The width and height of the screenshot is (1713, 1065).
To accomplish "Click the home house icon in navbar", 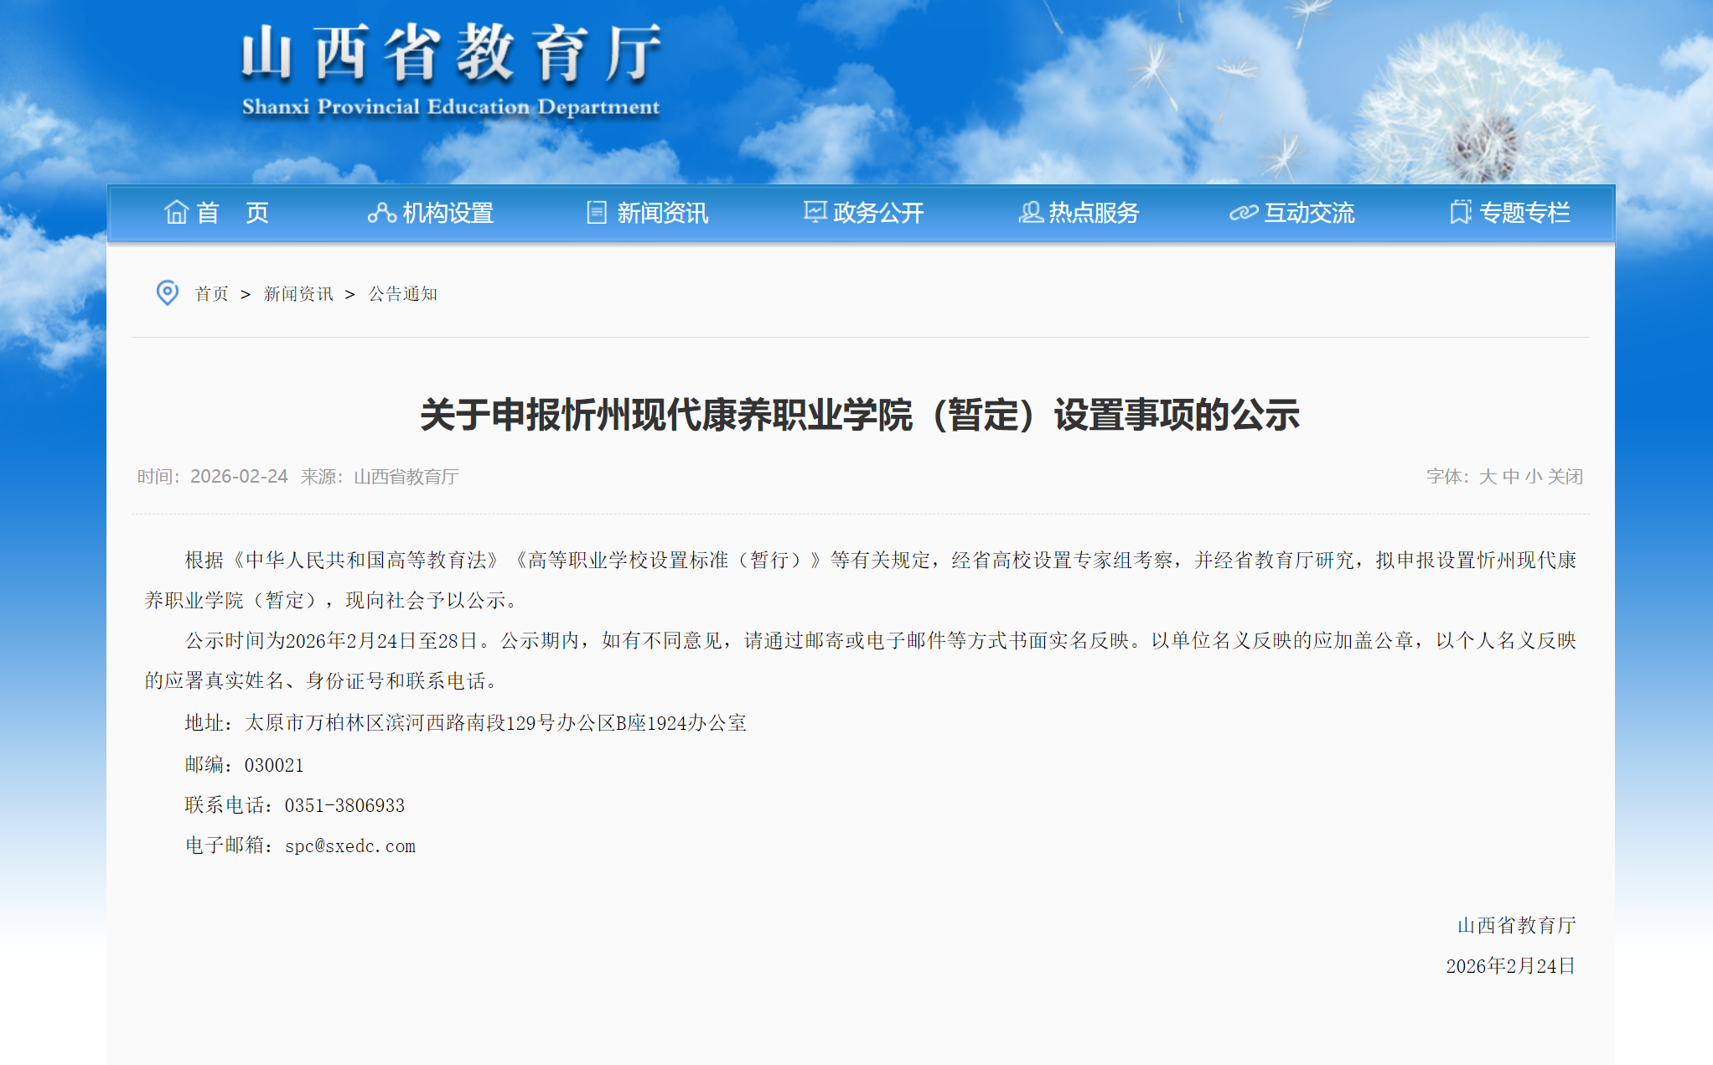I will [x=176, y=212].
